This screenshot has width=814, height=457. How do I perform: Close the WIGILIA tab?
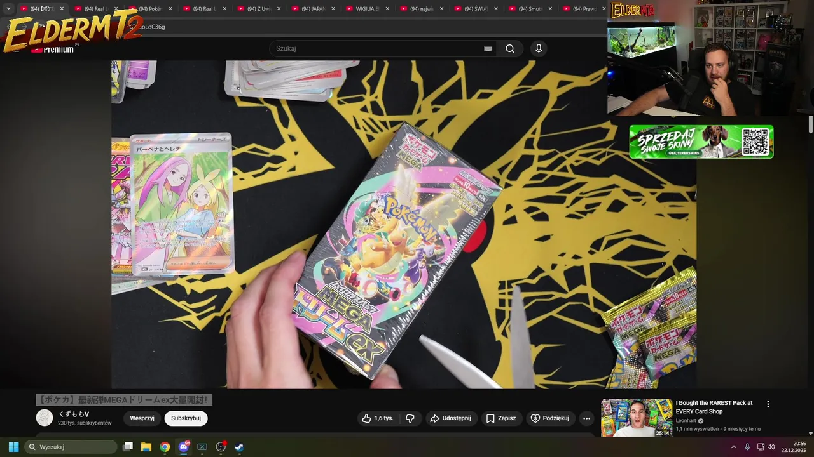click(x=387, y=9)
